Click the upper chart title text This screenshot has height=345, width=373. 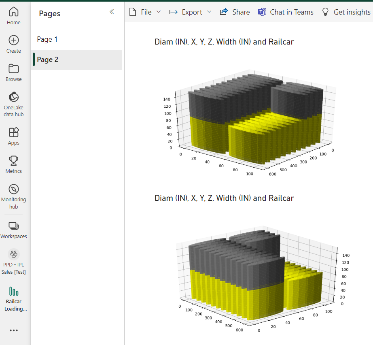[224, 42]
